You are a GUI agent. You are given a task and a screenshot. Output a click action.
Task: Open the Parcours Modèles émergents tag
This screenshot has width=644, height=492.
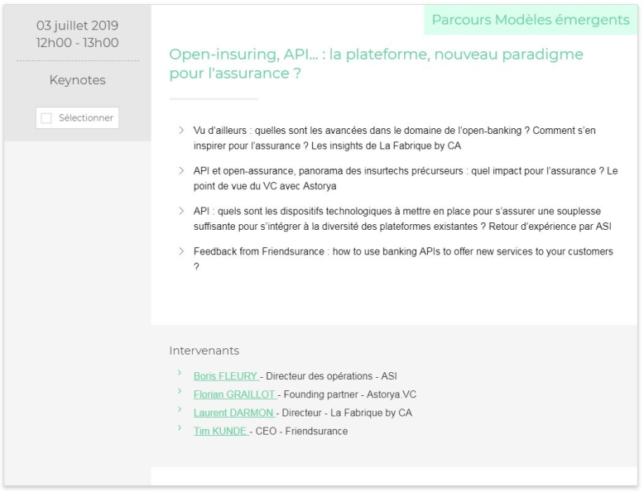click(530, 20)
